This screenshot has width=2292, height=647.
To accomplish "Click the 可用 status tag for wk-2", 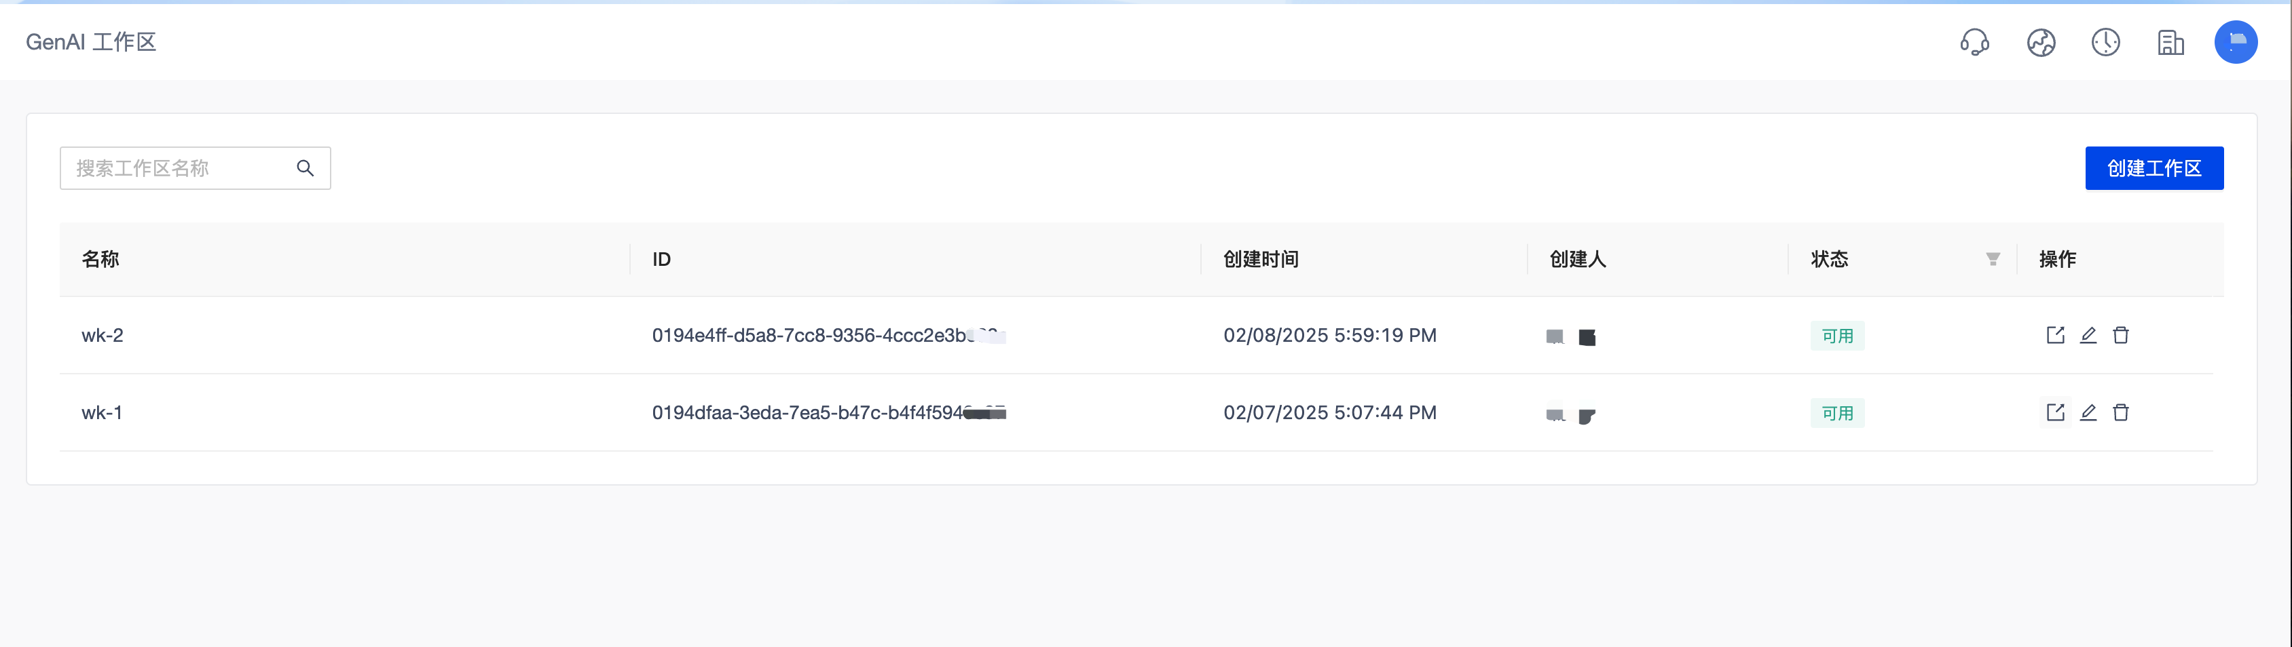I will click(x=1837, y=336).
